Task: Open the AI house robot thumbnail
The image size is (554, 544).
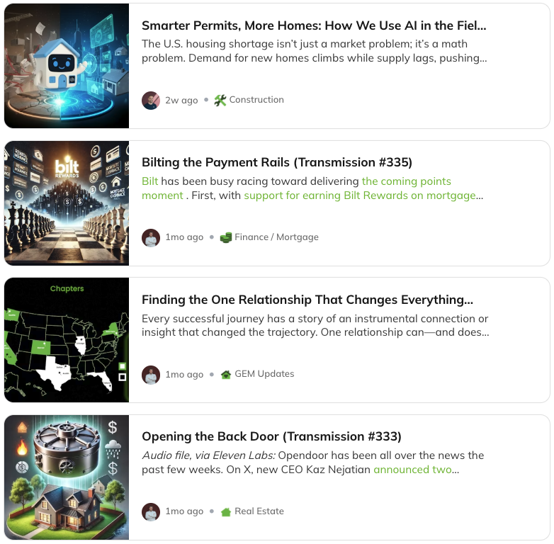Action: (x=67, y=66)
